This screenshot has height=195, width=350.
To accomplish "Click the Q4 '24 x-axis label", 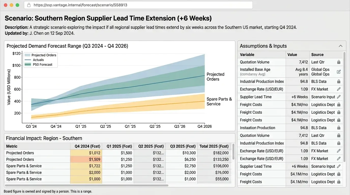I will click(x=56, y=126).
